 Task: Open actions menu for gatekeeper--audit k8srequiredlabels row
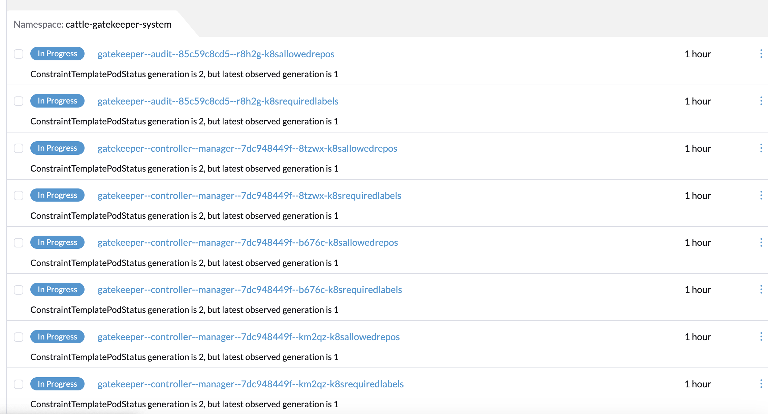click(x=761, y=101)
